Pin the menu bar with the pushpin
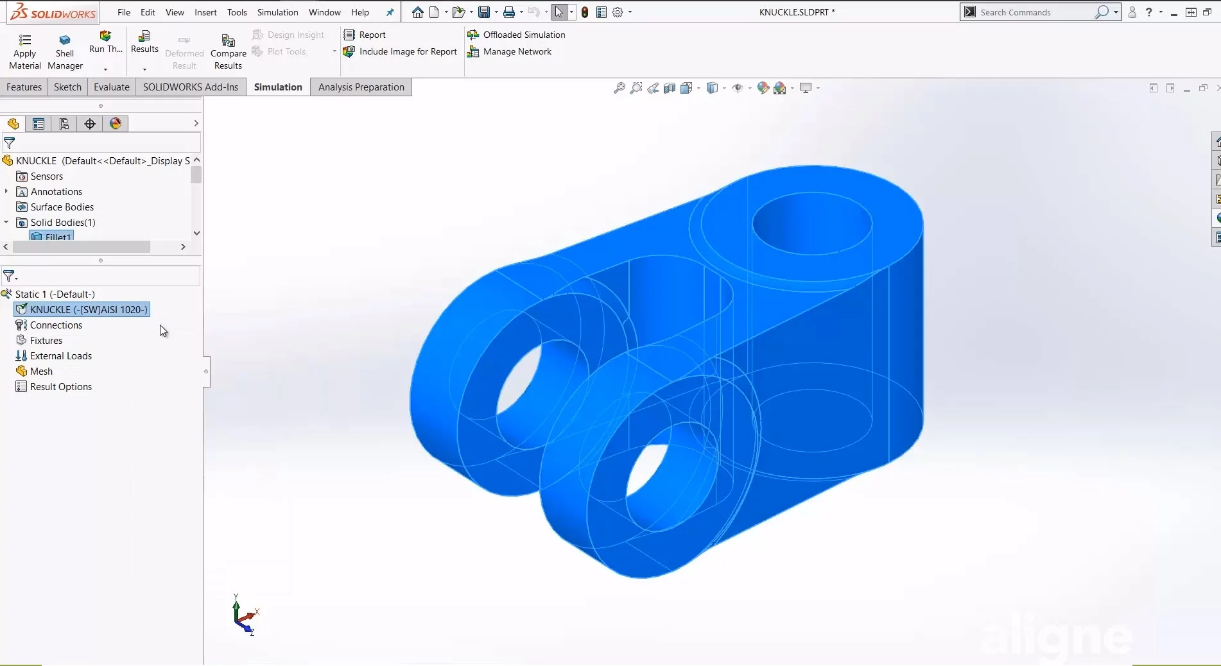Viewport: 1221px width, 666px height. pos(390,12)
